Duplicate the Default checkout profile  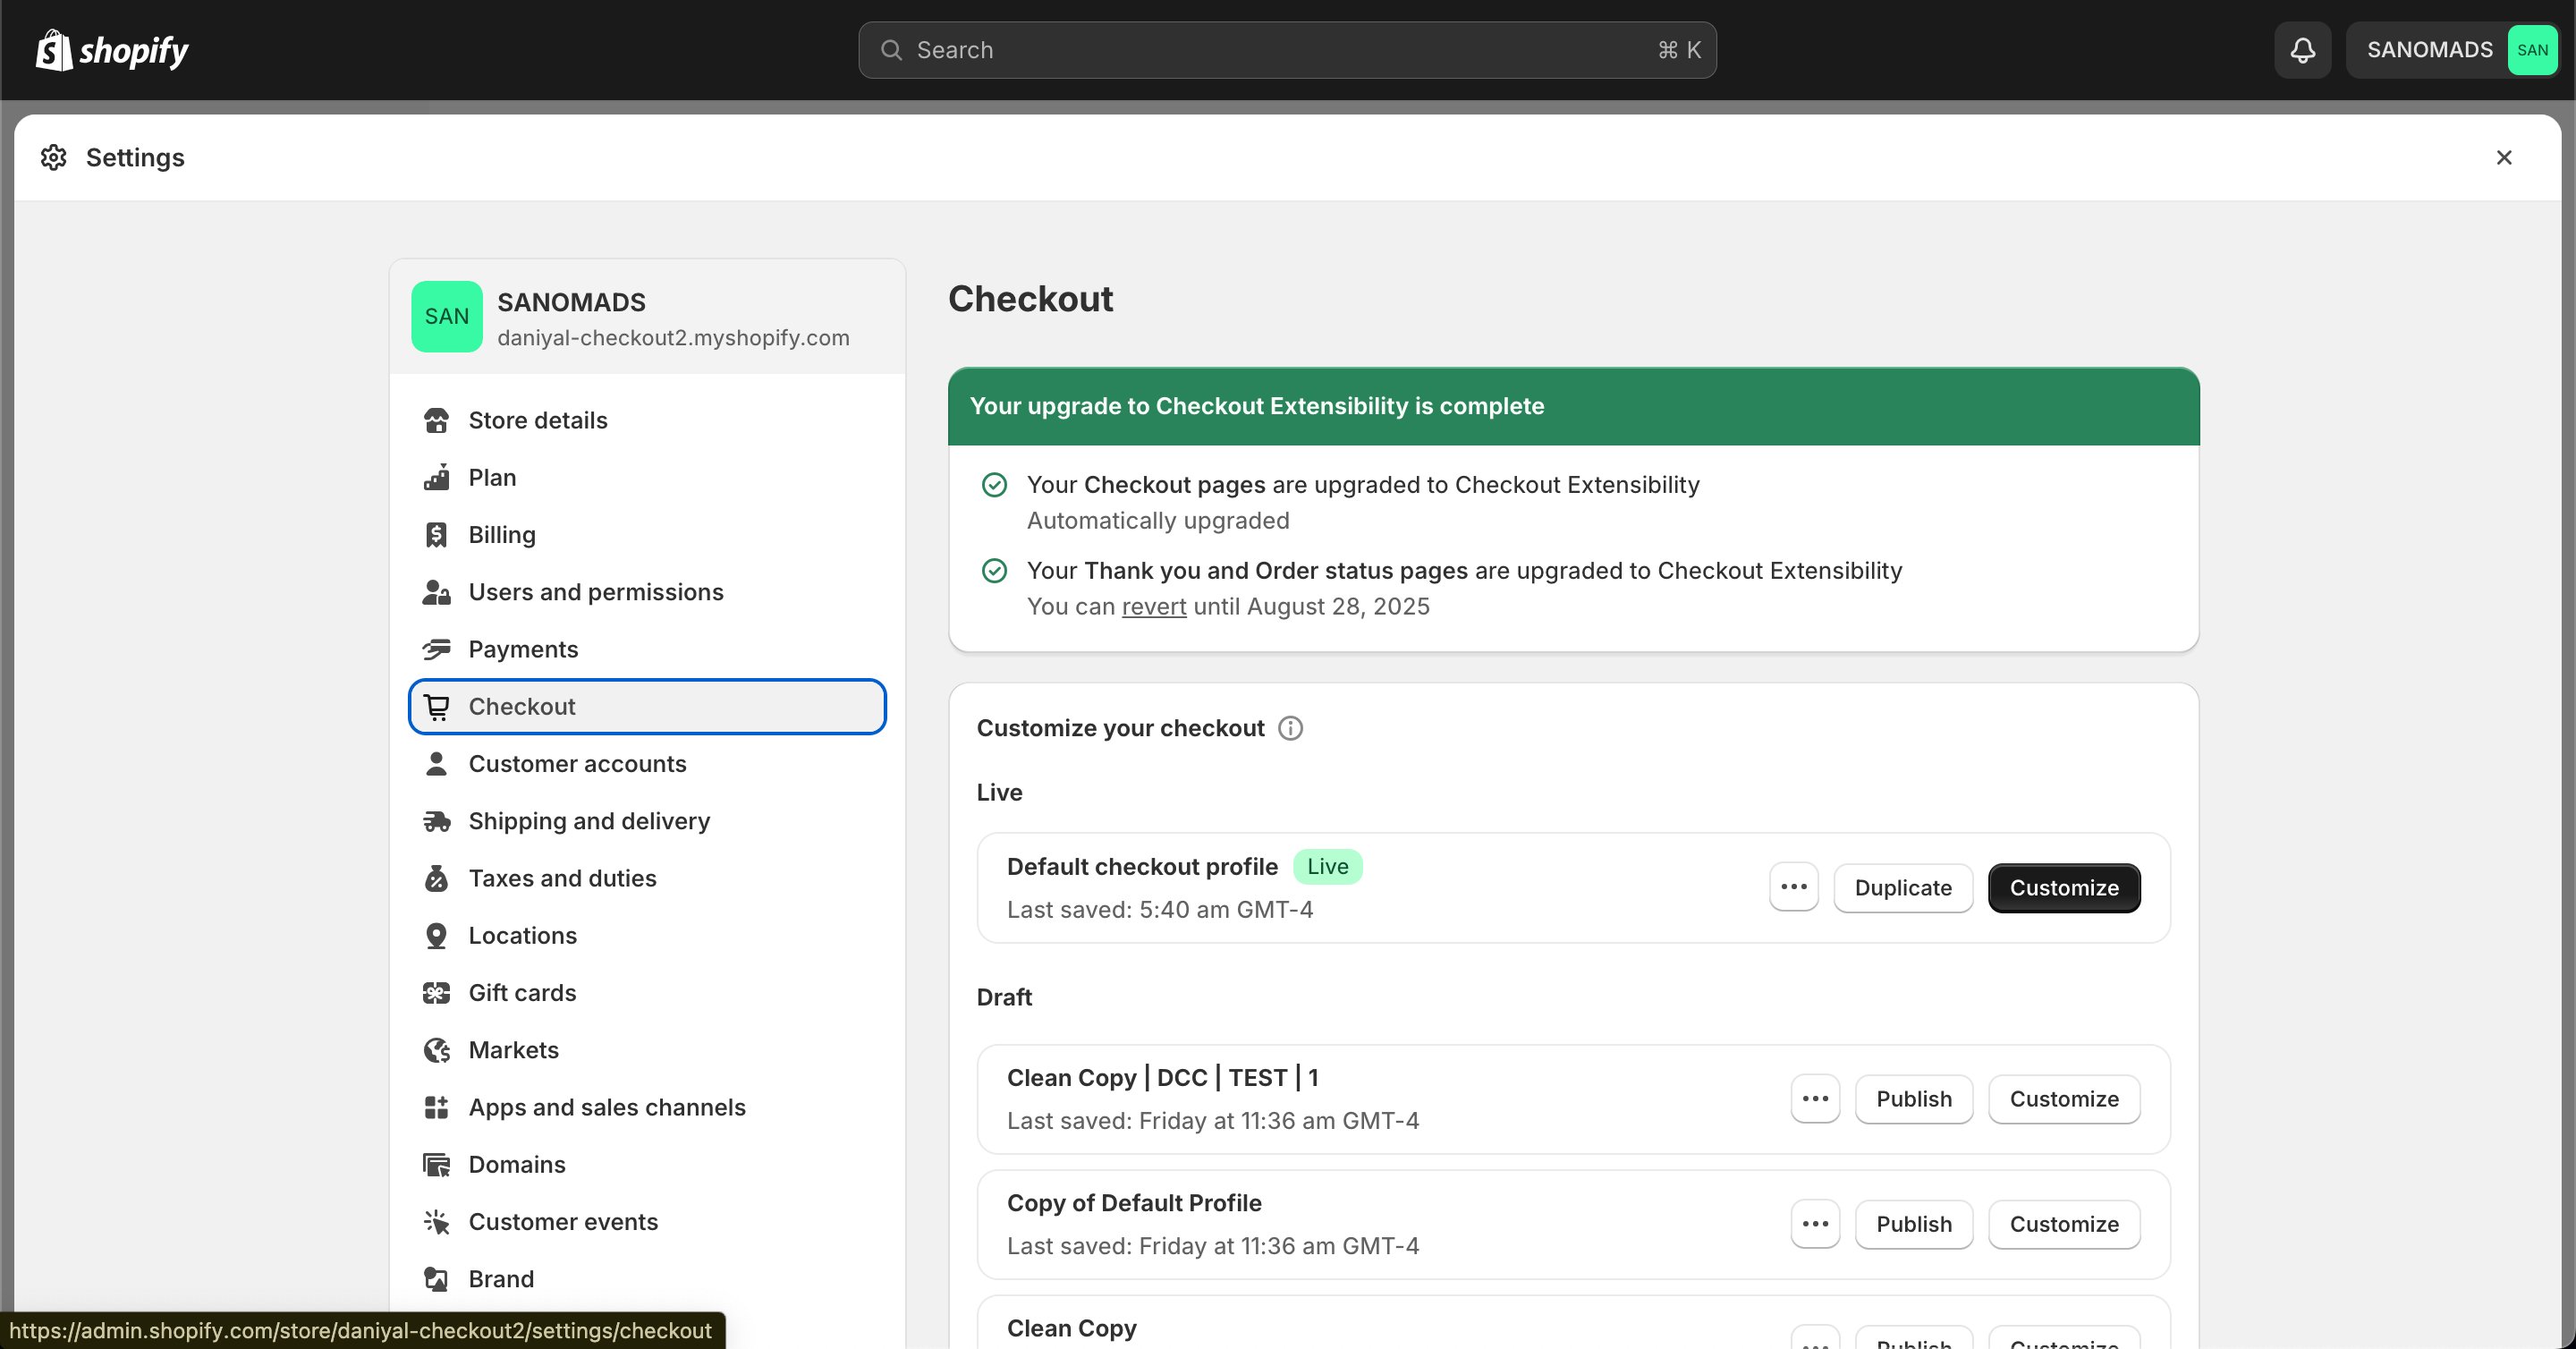(x=1902, y=887)
